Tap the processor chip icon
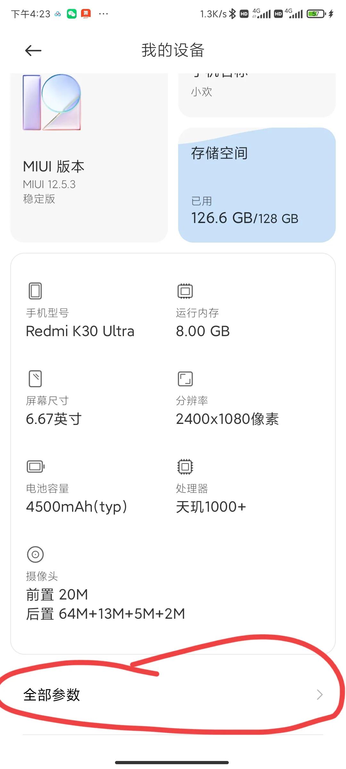 point(185,467)
